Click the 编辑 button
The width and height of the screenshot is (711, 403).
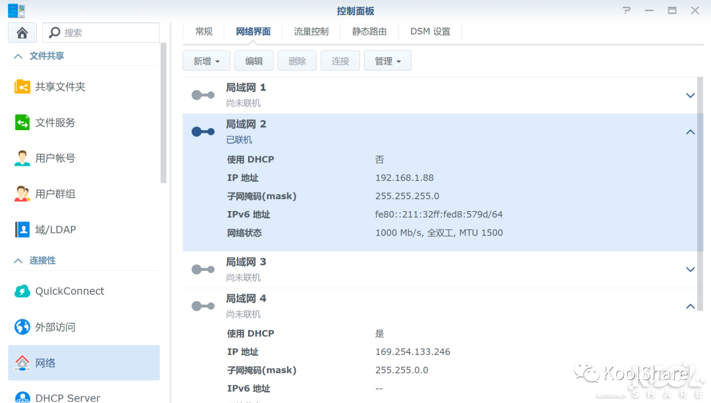coord(254,61)
